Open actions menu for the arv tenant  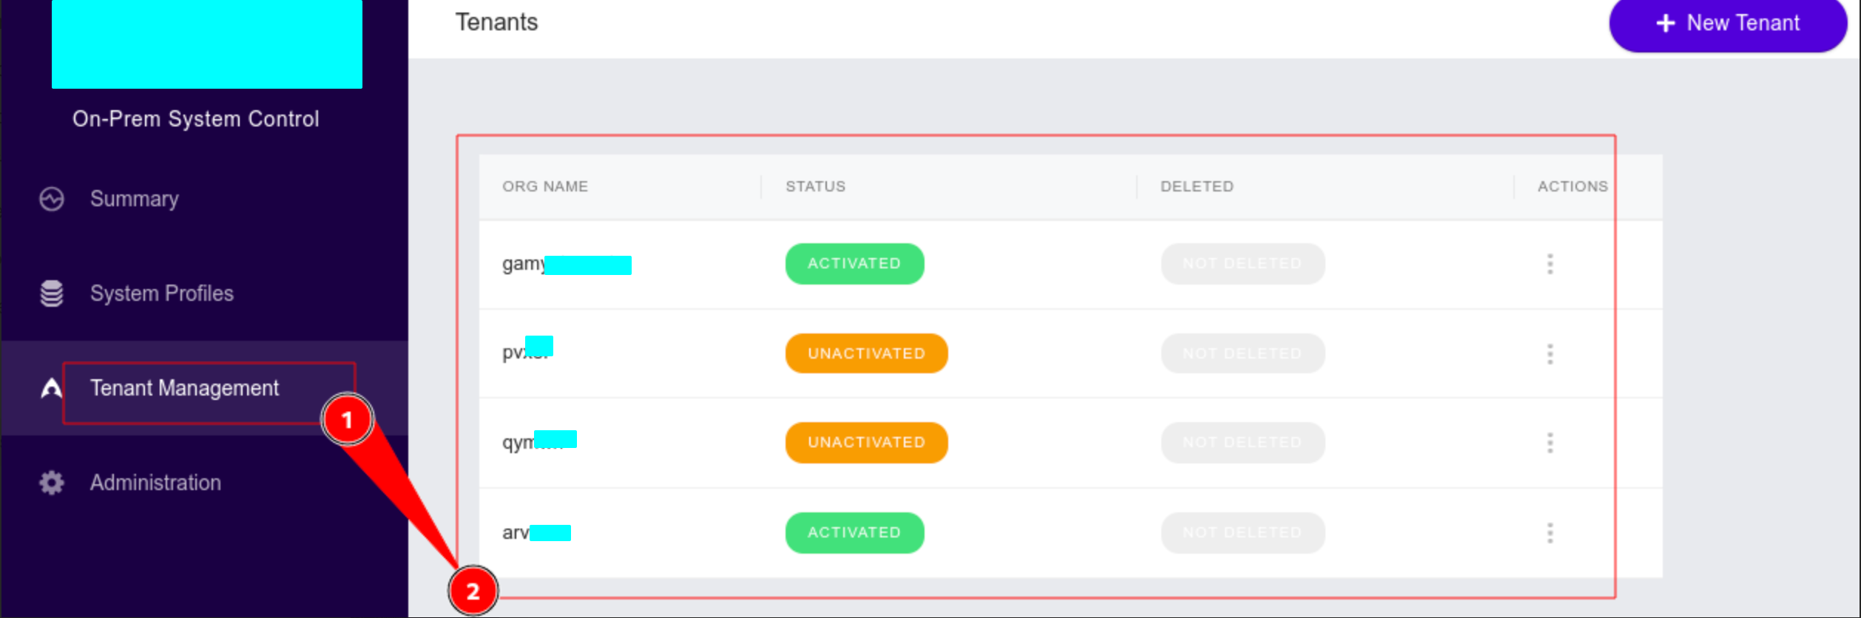(x=1550, y=533)
